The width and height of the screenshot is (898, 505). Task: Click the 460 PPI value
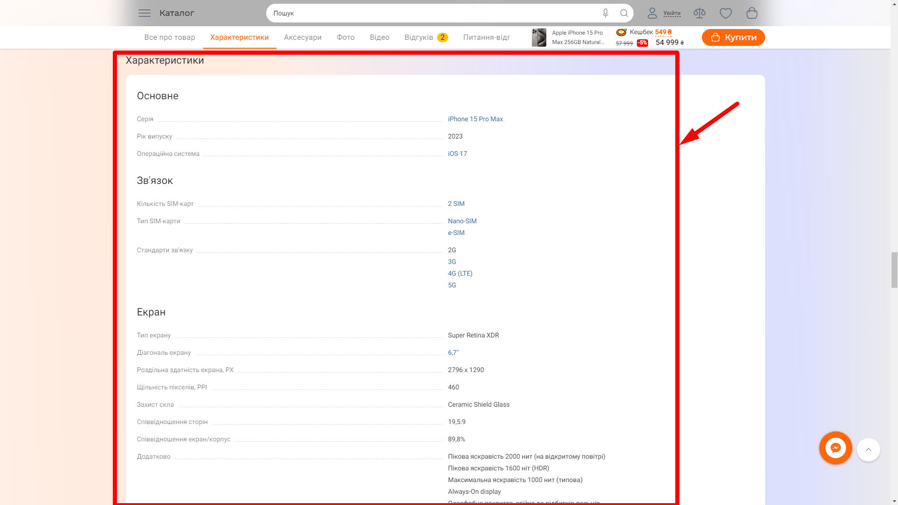[453, 387]
